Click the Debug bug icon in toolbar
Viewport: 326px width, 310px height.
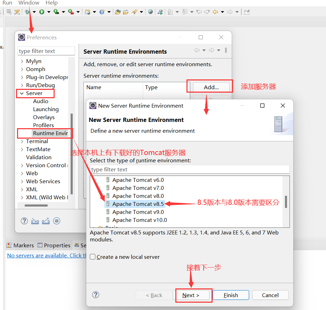point(27,12)
